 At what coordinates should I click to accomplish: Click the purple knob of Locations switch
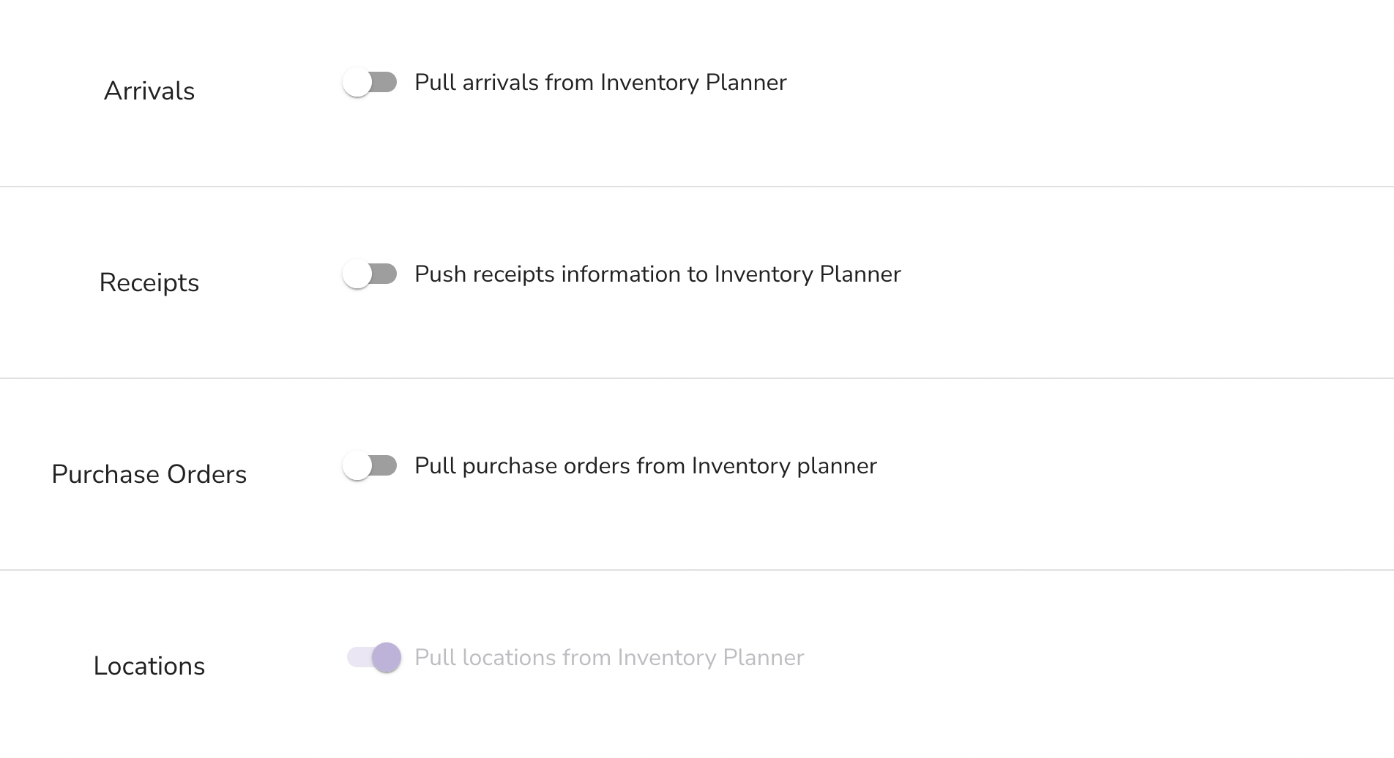[387, 657]
